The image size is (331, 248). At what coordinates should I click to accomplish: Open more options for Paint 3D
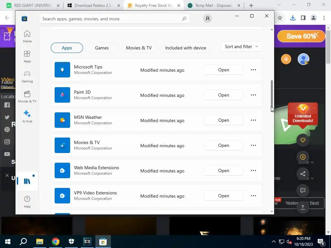tap(253, 95)
